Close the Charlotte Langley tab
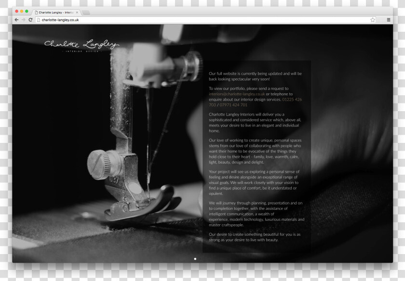This screenshot has height=281, width=405. tap(77, 13)
